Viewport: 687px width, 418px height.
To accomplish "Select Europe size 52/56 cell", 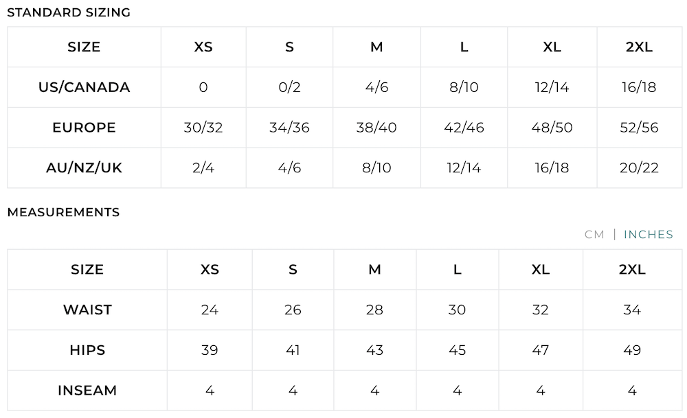I will 639,128.
